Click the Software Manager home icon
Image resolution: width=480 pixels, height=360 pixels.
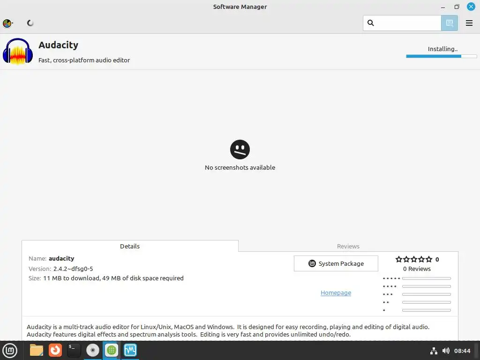point(7,23)
